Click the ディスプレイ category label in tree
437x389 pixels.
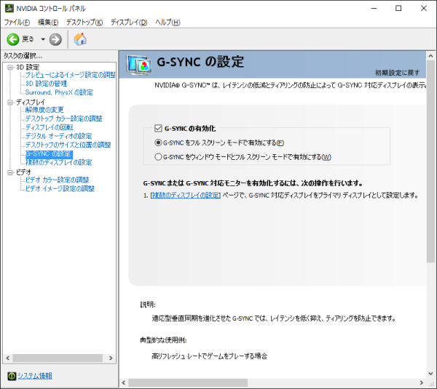point(31,103)
